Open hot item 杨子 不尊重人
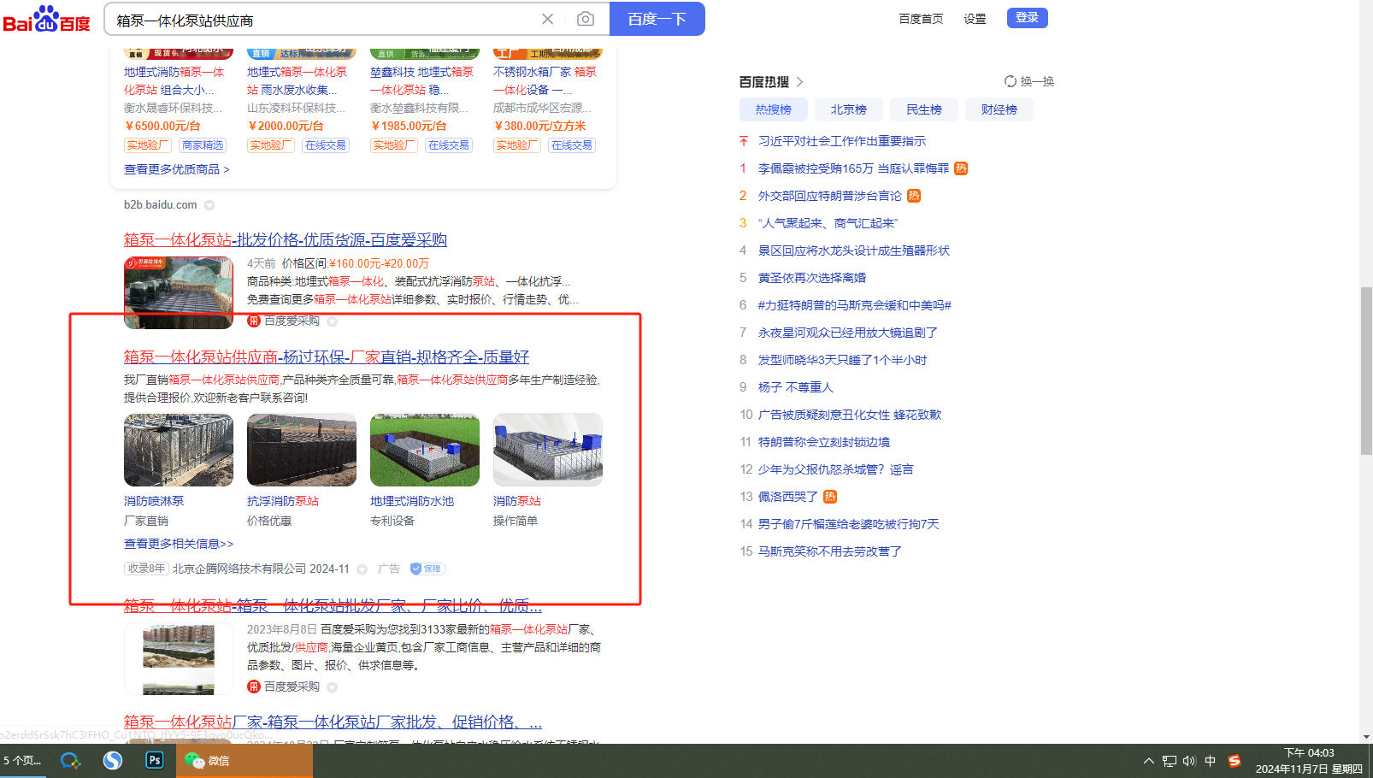This screenshot has width=1373, height=778. click(796, 387)
